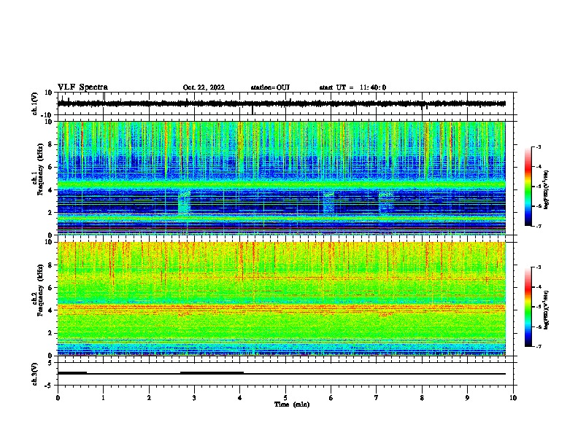
Task: Click the time axis tick label "3"
Action: (194, 398)
